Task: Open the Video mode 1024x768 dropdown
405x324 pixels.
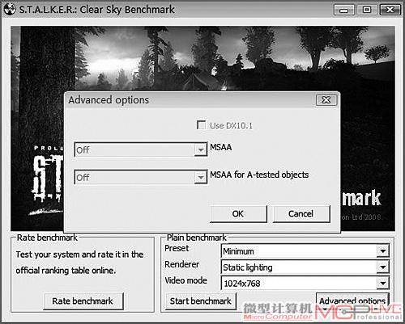Action: coord(383,283)
